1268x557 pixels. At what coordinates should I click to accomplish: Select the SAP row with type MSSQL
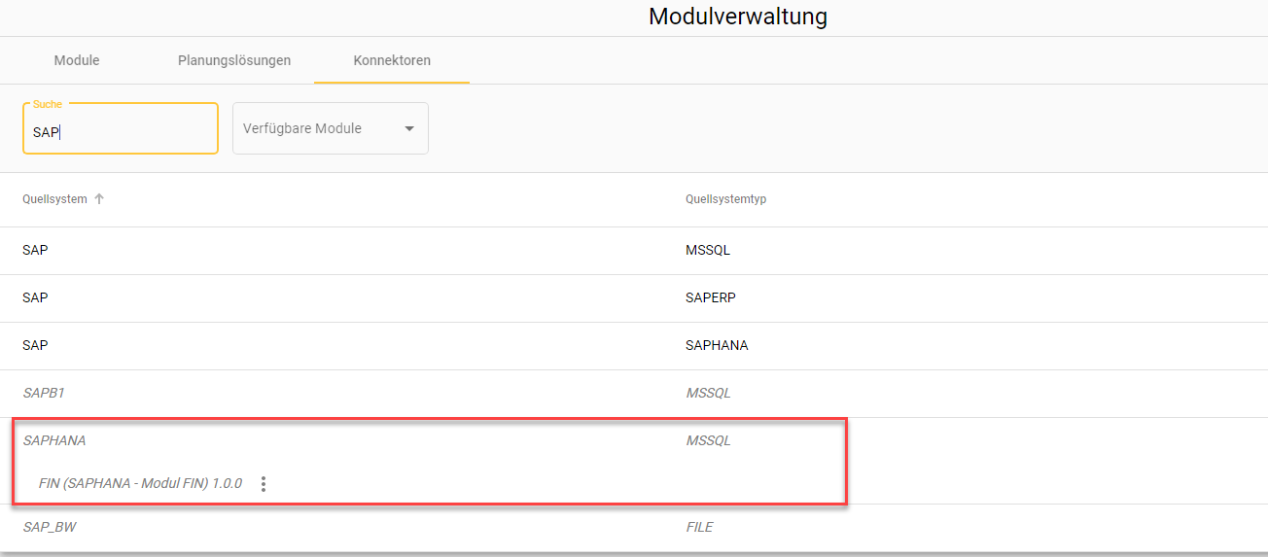point(35,250)
